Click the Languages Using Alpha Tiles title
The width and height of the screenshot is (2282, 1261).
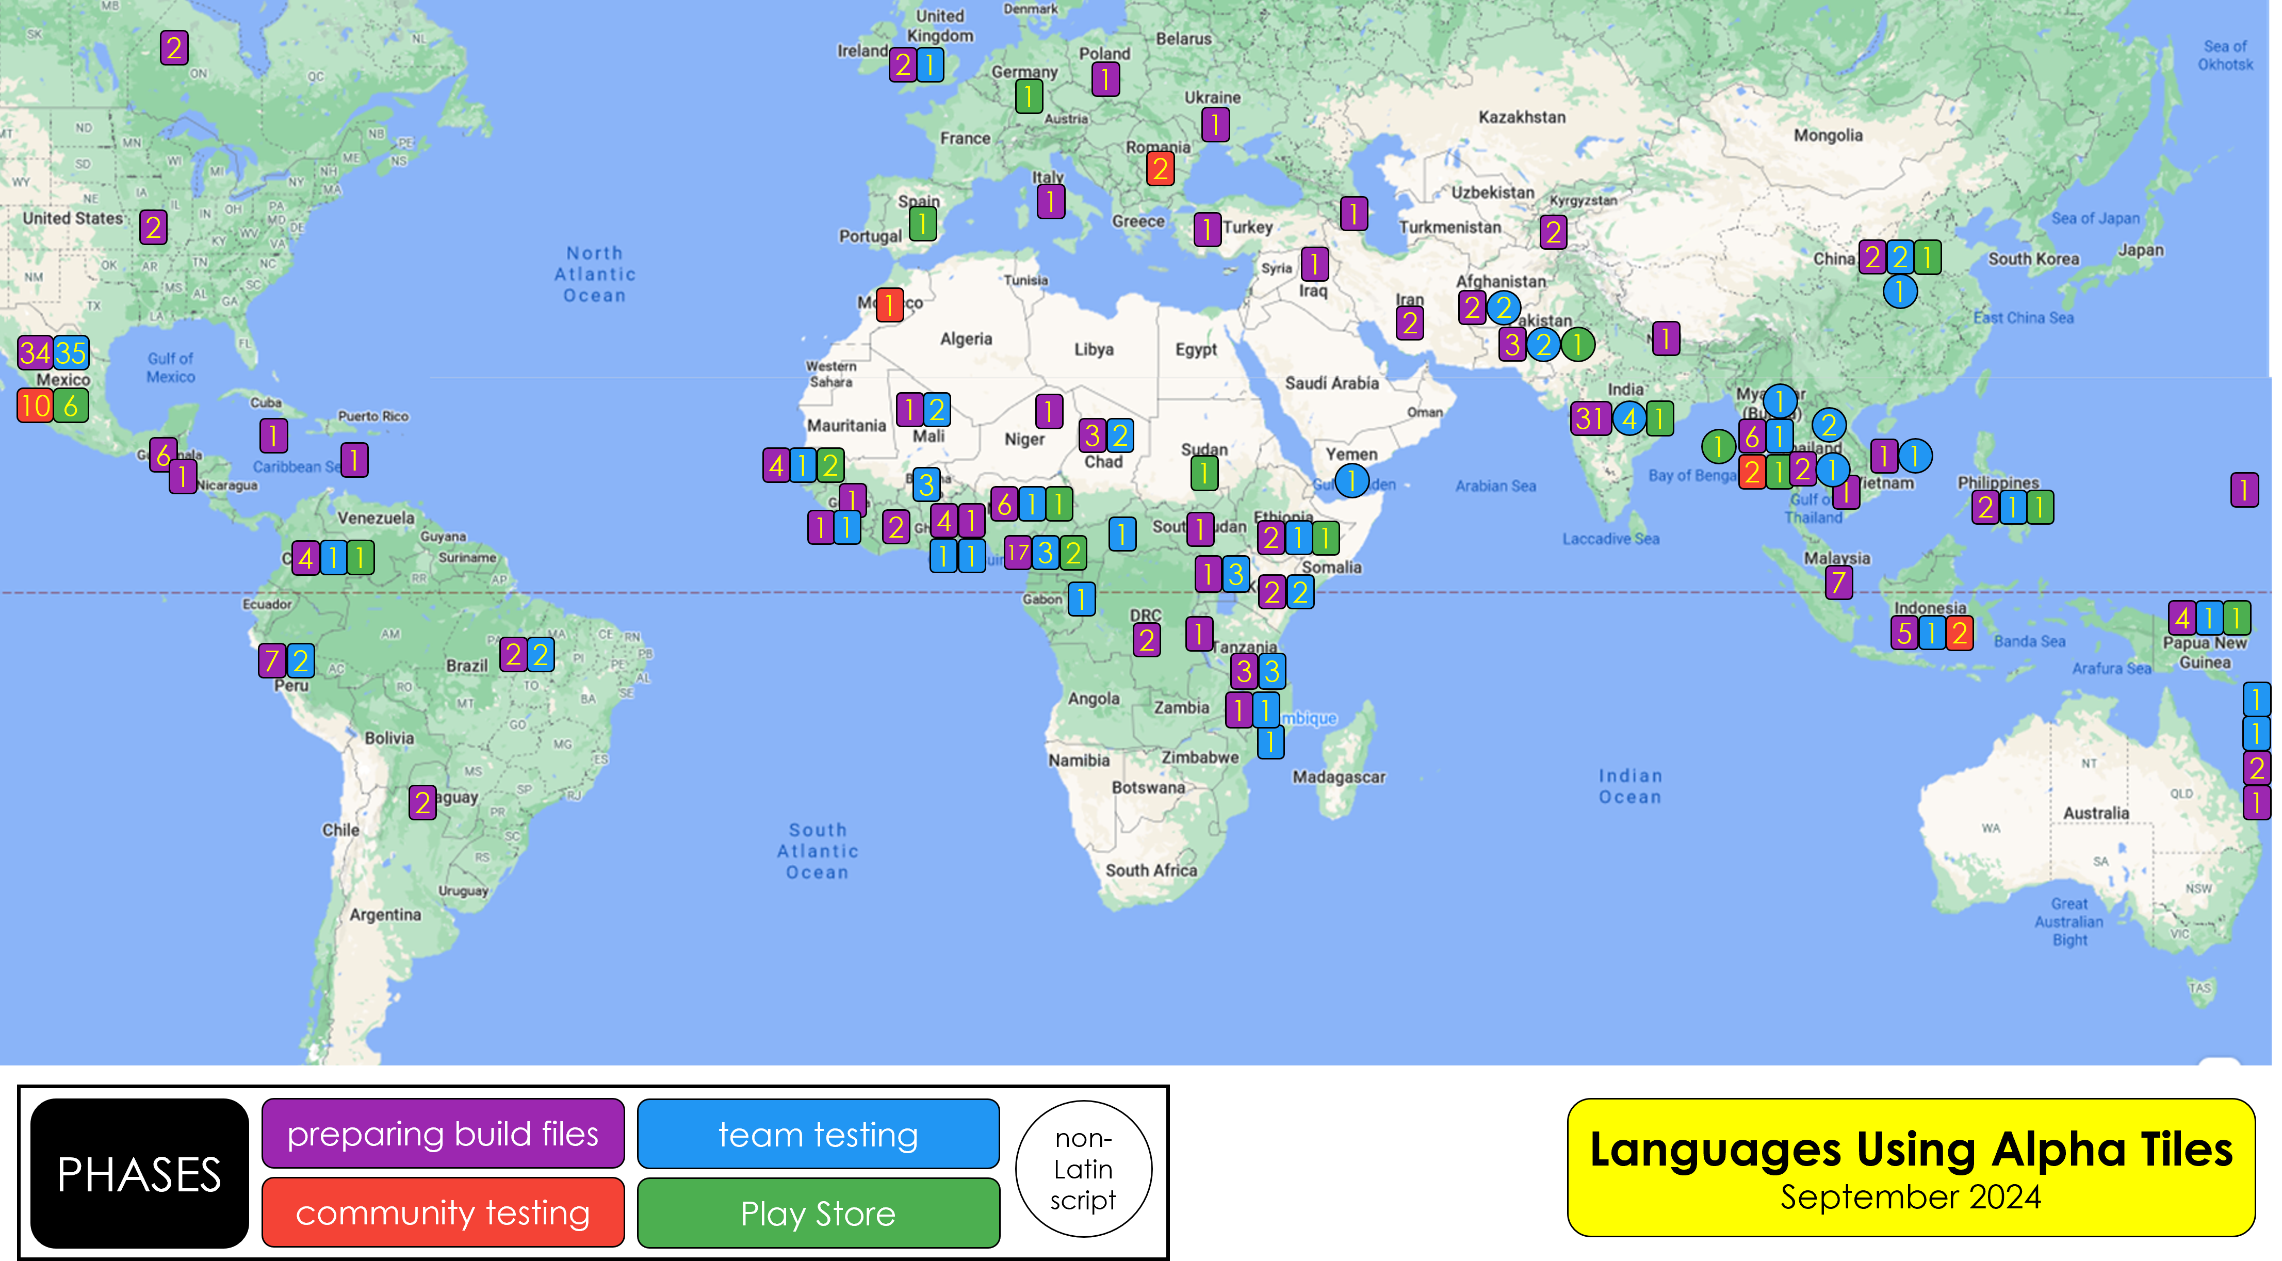point(1911,1150)
